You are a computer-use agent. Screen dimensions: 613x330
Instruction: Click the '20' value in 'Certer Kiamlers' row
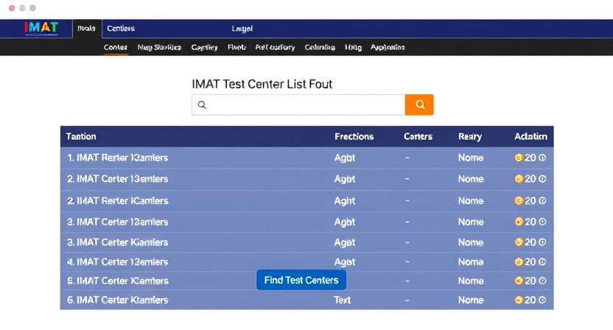pyautogui.click(x=530, y=242)
